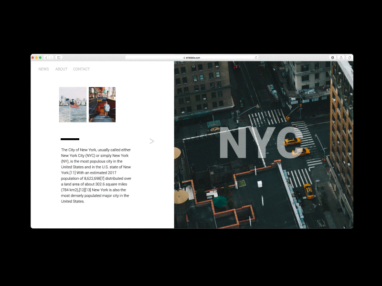The image size is (382, 286).
Task: Switch to the ABOUT section
Action: (61, 69)
